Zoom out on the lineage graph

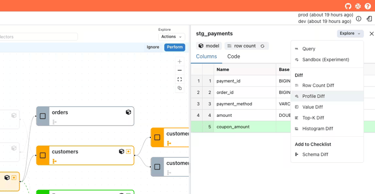[x=180, y=70]
